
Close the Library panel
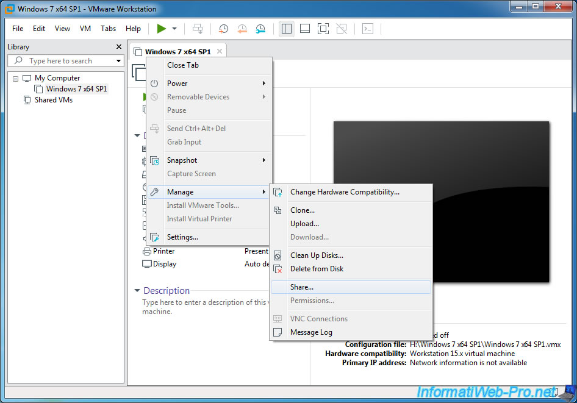click(118, 47)
